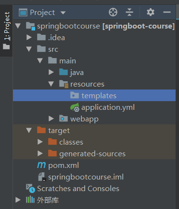179x209 pixels.
Task: Select the classes folder name
Action: pyautogui.click(x=71, y=142)
